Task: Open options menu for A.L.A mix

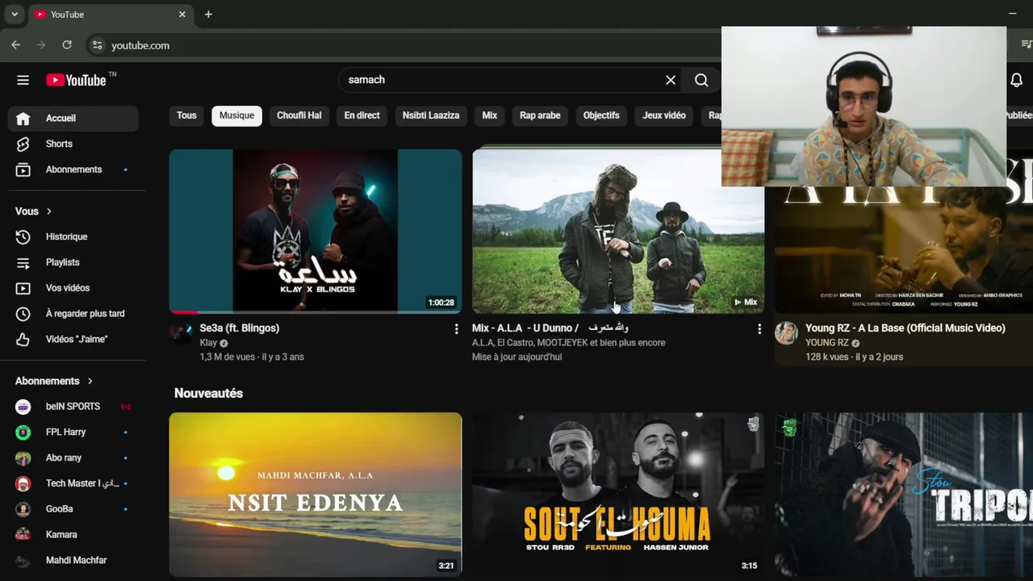Action: pyautogui.click(x=759, y=329)
